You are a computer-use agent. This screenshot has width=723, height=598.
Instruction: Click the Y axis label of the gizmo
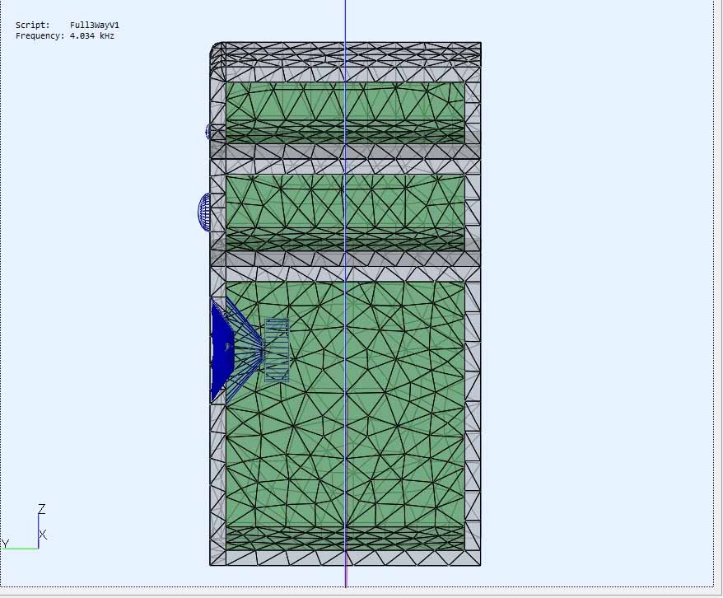click(x=6, y=544)
